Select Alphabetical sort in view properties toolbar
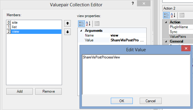The width and height of the screenshot is (193, 110). pos(88,24)
